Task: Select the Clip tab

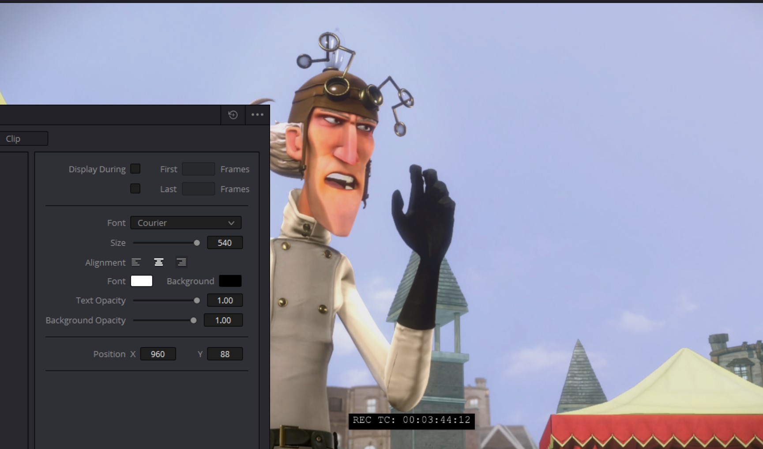Action: pyautogui.click(x=24, y=139)
